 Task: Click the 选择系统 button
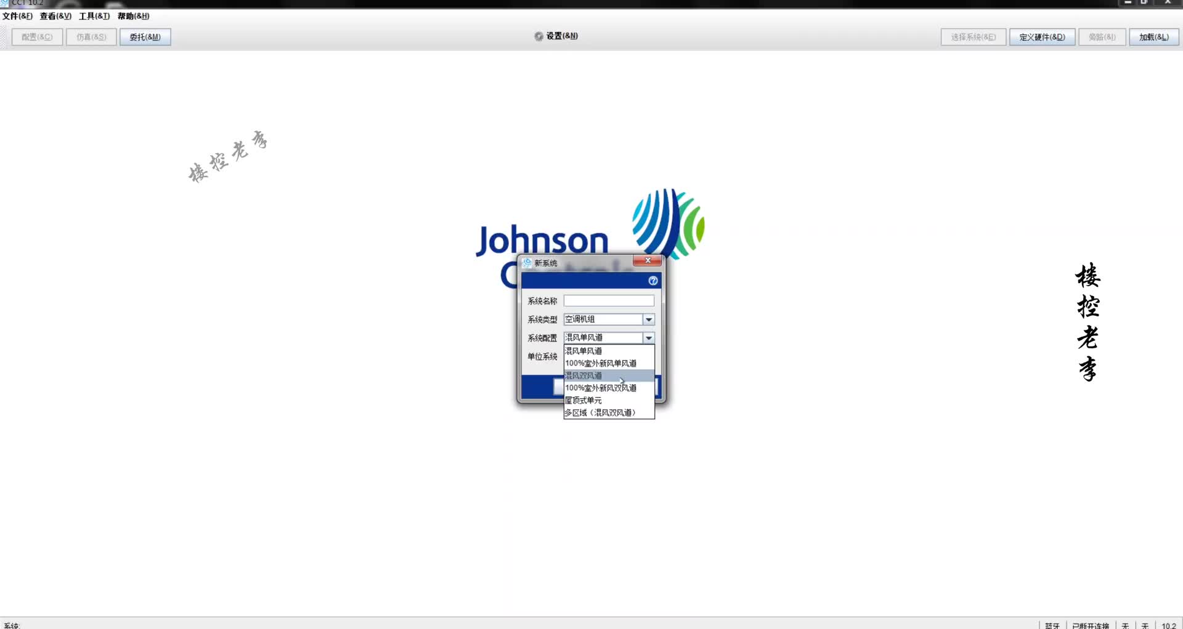pos(973,37)
